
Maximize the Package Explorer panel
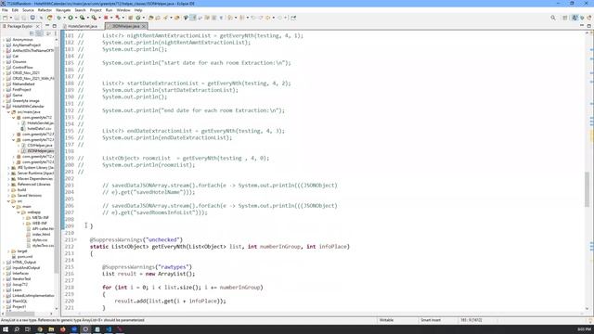tap(54, 26)
